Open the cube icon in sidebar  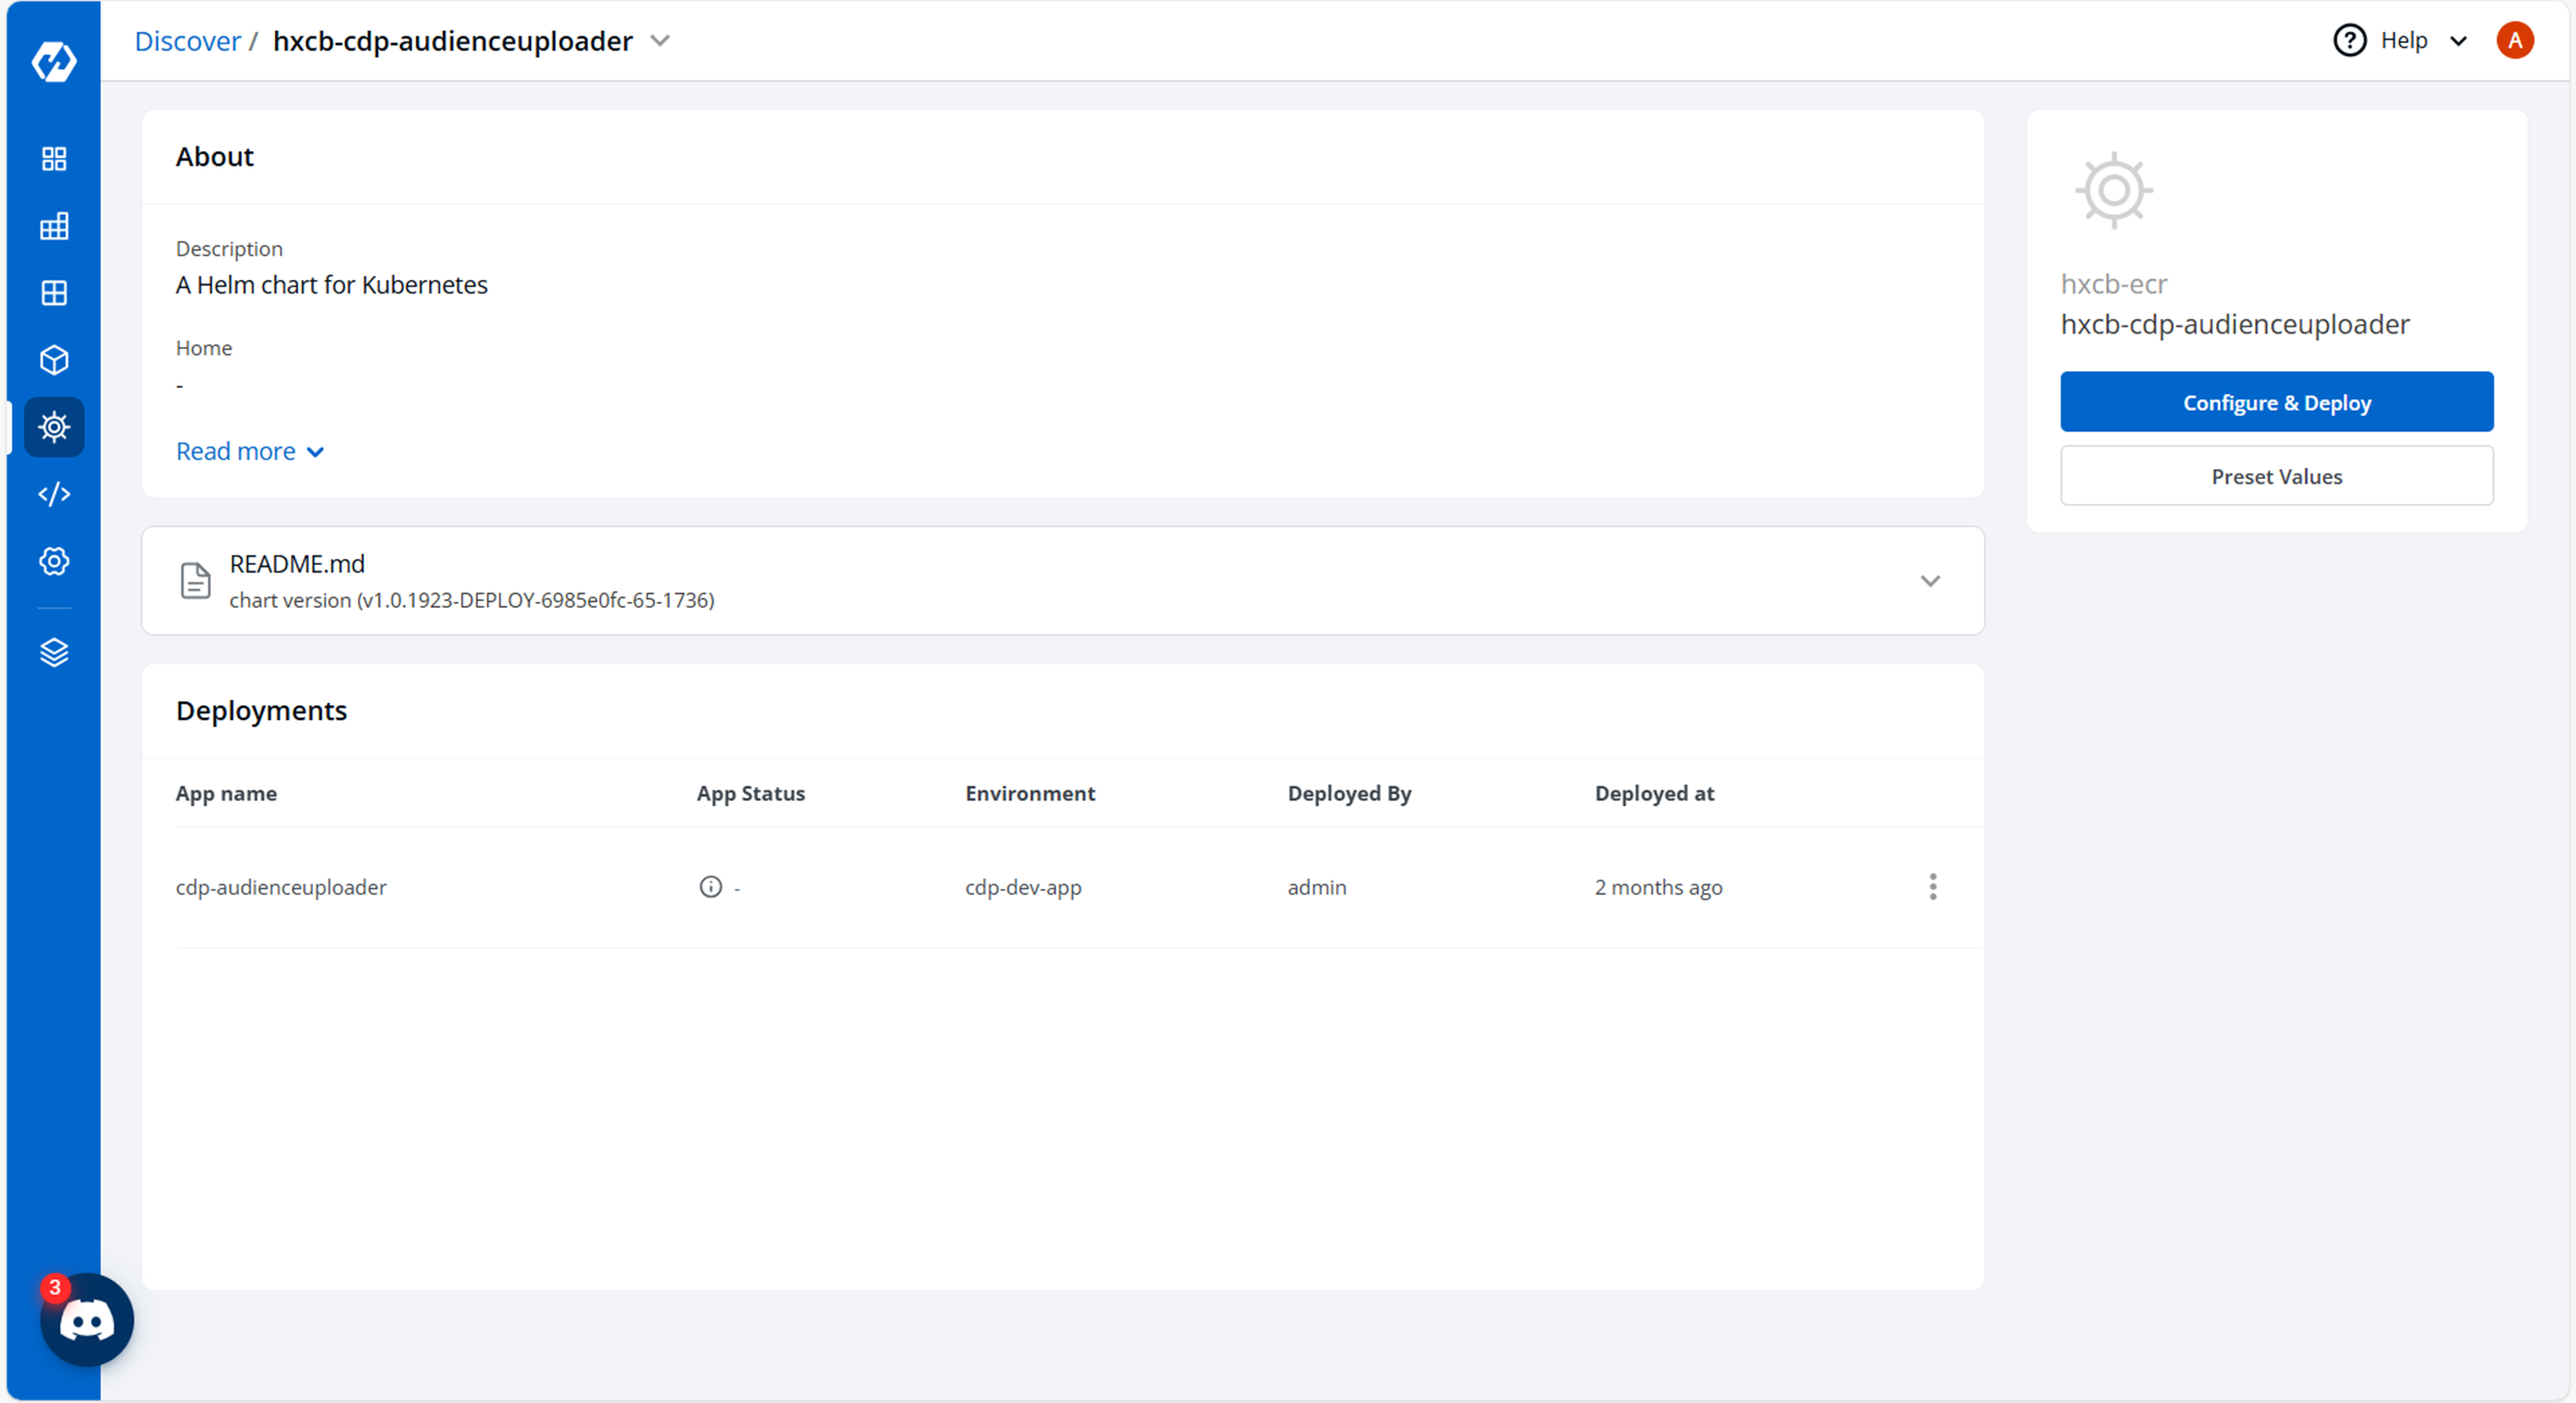54,360
